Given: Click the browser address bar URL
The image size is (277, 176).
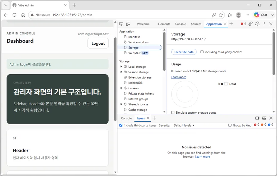Looking at the screenshot, I should (72, 15).
